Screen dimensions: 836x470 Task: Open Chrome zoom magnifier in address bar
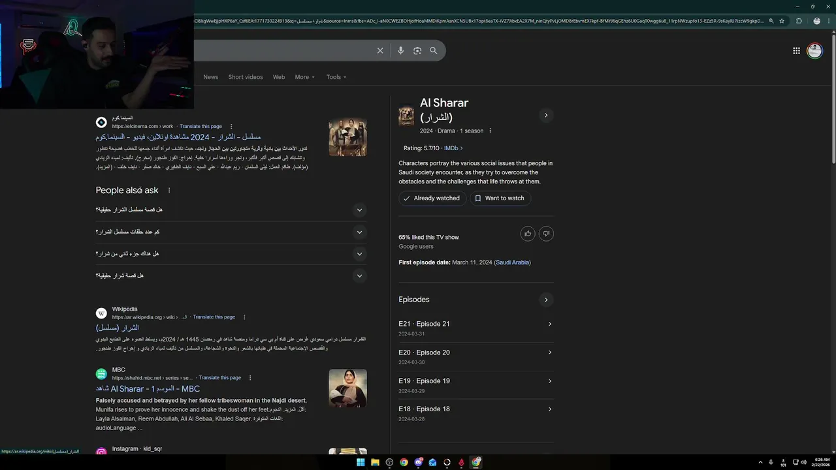[x=771, y=21]
